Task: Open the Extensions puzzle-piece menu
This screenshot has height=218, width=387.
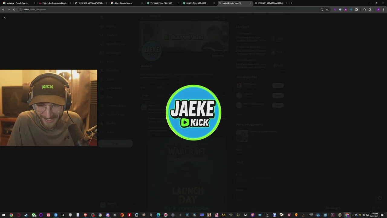Action: point(356,9)
